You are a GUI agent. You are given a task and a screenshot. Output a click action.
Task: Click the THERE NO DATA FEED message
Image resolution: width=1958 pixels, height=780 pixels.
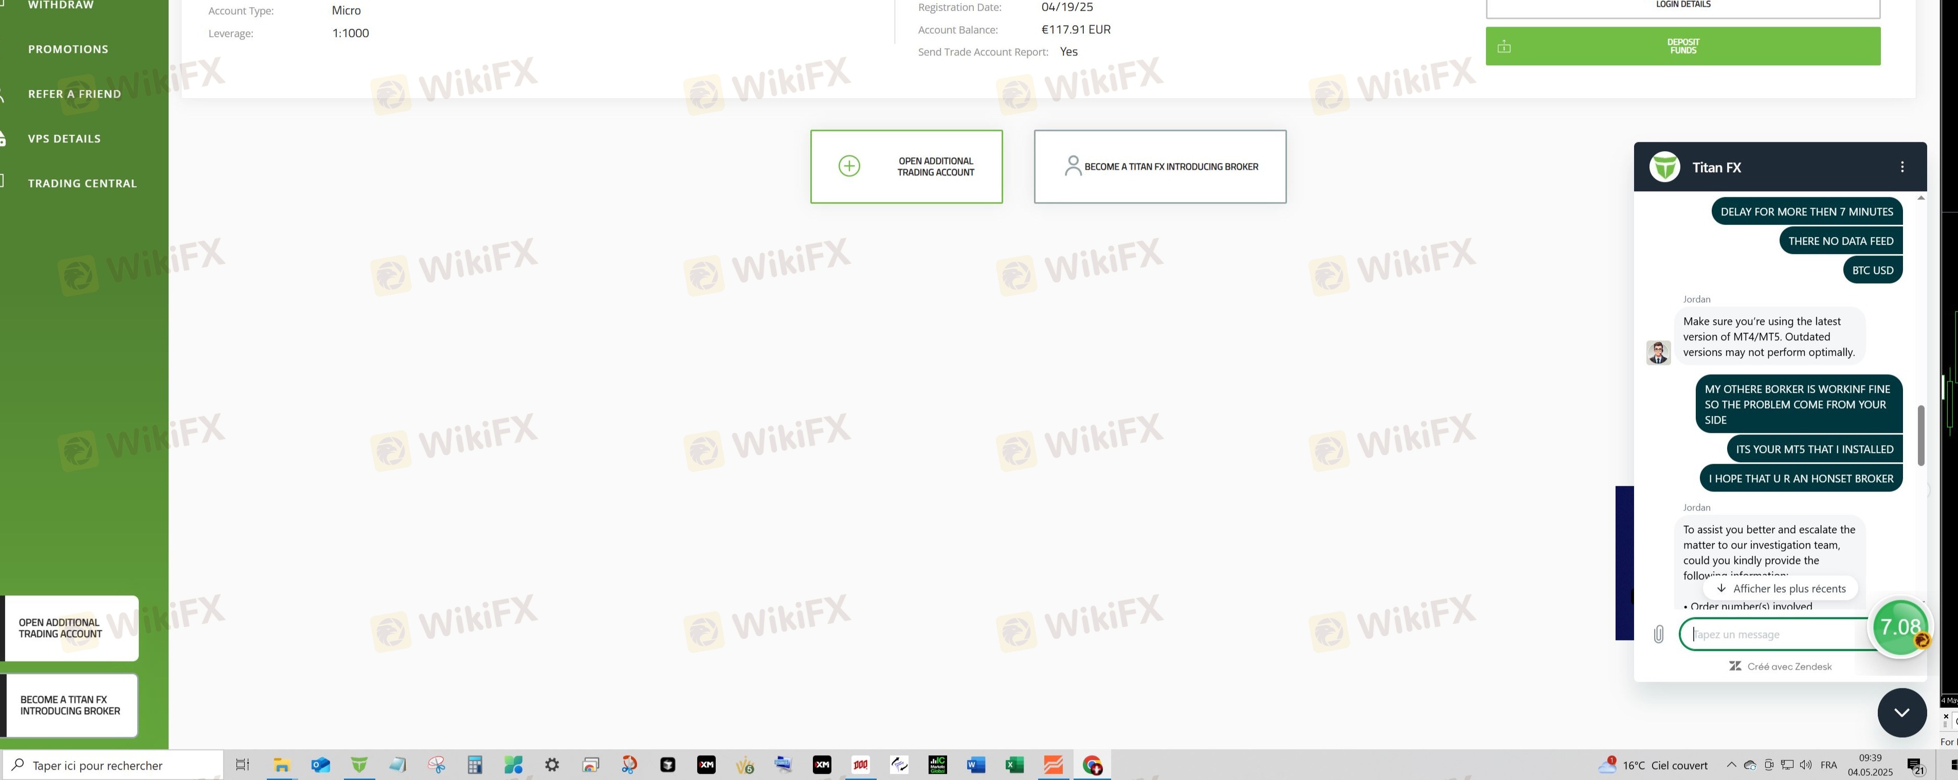[1840, 241]
